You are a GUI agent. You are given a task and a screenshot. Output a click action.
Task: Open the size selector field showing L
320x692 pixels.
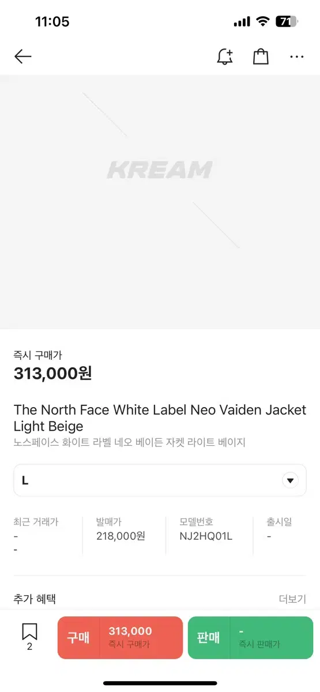tap(160, 480)
